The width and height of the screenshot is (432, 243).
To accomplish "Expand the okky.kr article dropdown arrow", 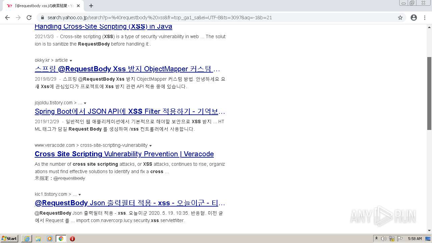I will tap(71, 60).
